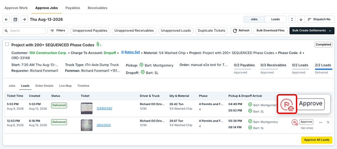Open the Filters panel

58,31
